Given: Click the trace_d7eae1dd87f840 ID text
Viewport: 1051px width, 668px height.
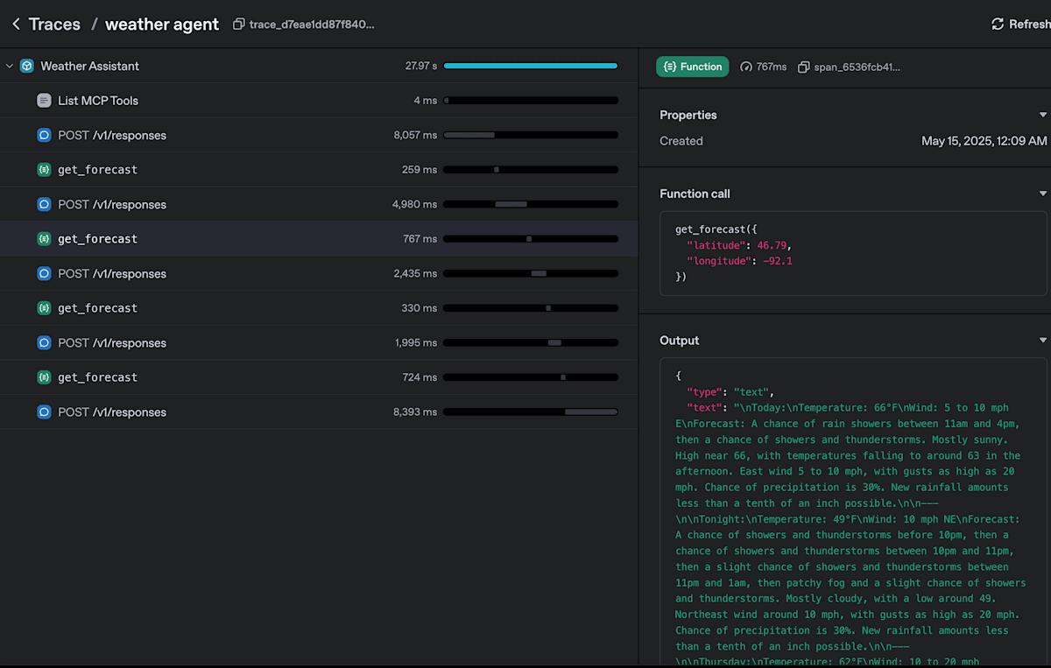Looking at the screenshot, I should click(312, 25).
